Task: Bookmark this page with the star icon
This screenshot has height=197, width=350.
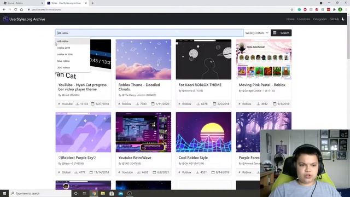Action: pos(292,10)
